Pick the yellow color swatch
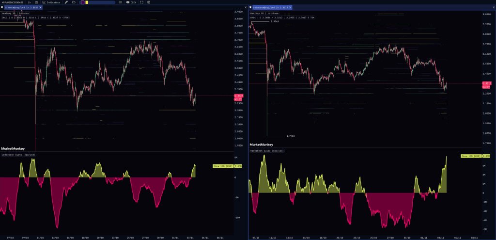 click(x=86, y=2)
